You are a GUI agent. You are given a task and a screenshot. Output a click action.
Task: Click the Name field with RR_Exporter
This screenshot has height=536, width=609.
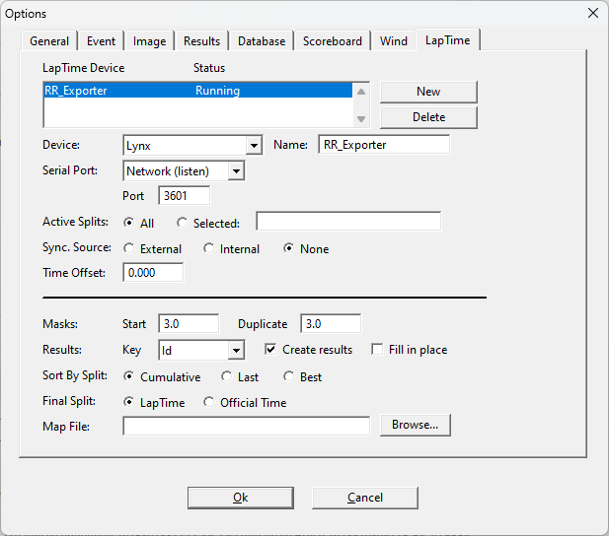click(x=384, y=145)
